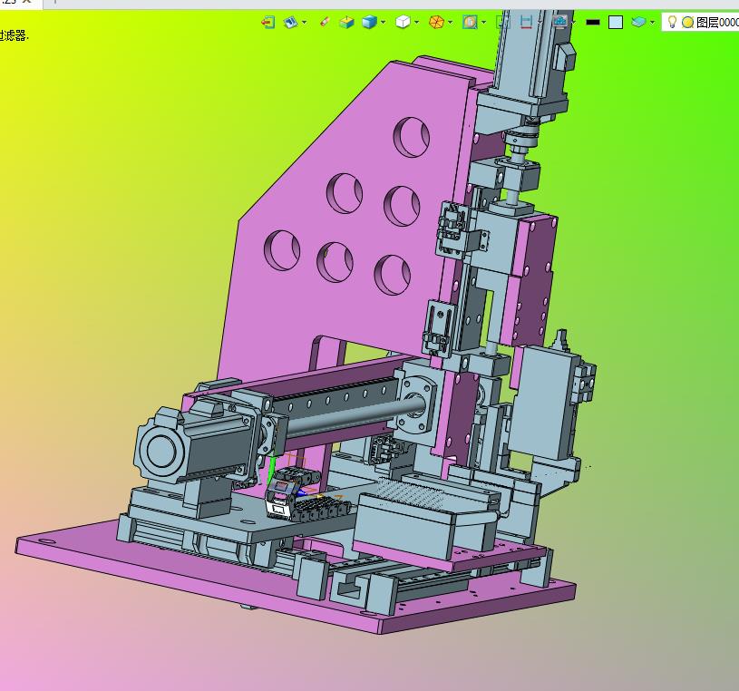739x691 pixels.
Task: Click the blue shaded cube display icon
Action: click(370, 22)
